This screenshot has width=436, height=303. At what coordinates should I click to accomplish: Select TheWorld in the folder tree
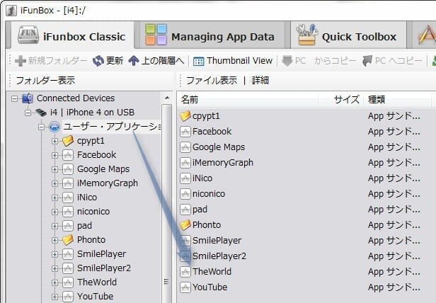pyautogui.click(x=96, y=282)
